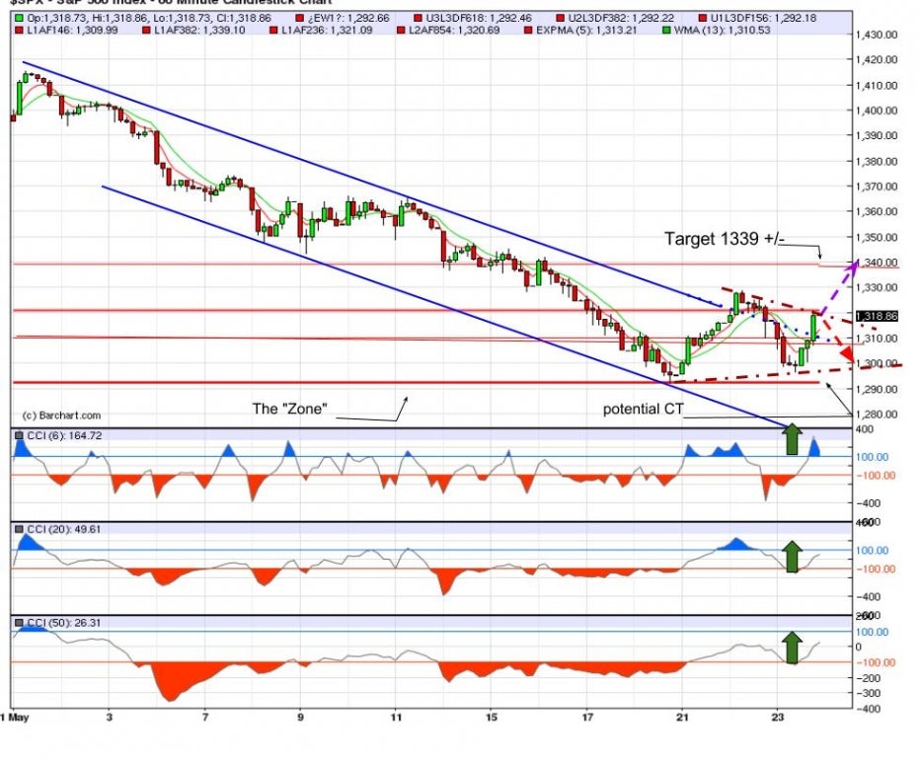Click the 'potential CT' annotation text
Viewport: 919px width, 758px height.
[x=643, y=409]
